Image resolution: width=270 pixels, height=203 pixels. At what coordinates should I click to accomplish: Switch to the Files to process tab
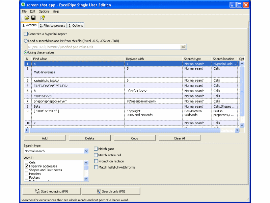click(52, 26)
